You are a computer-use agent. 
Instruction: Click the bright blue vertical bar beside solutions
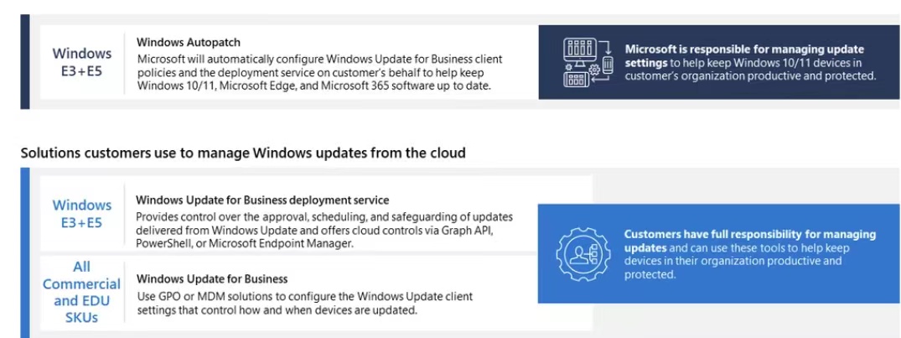coord(24,253)
